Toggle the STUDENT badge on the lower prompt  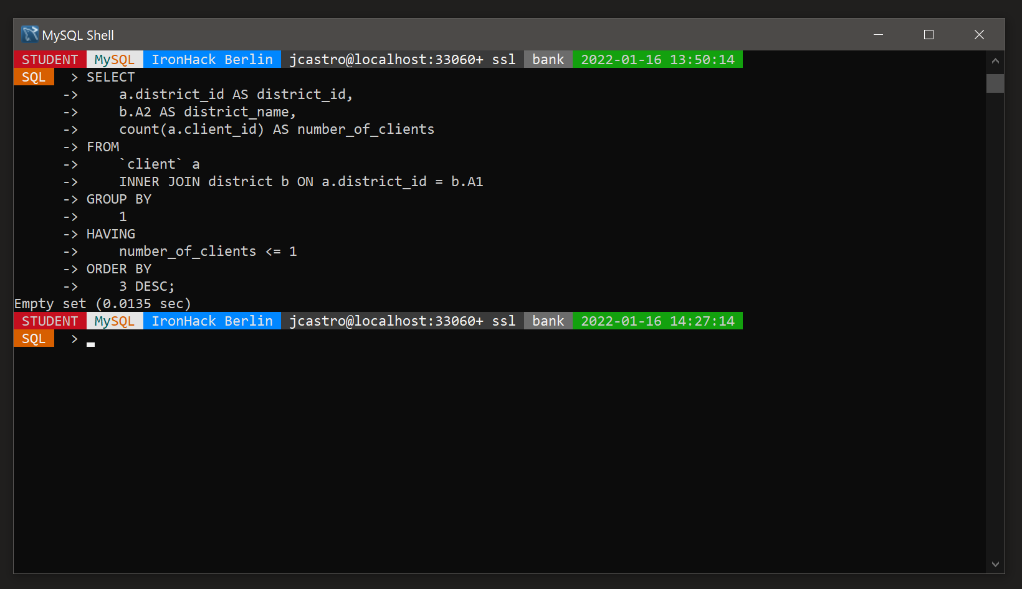click(x=49, y=321)
